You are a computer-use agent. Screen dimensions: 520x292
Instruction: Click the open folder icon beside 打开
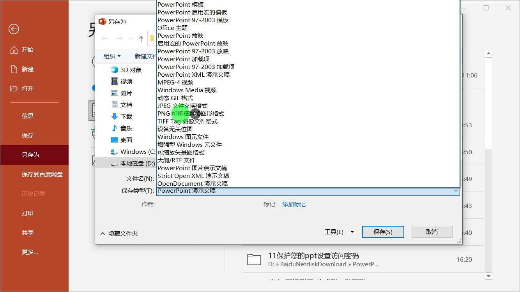(14, 89)
